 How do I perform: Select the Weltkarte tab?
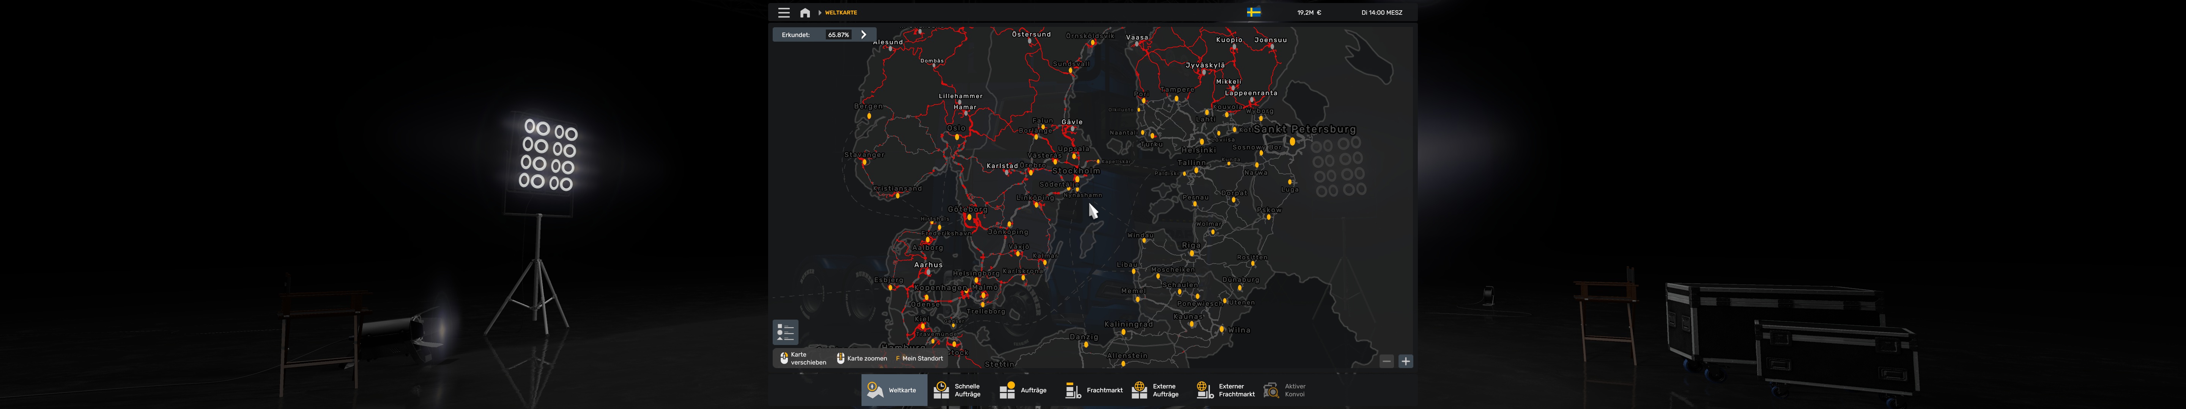(894, 390)
